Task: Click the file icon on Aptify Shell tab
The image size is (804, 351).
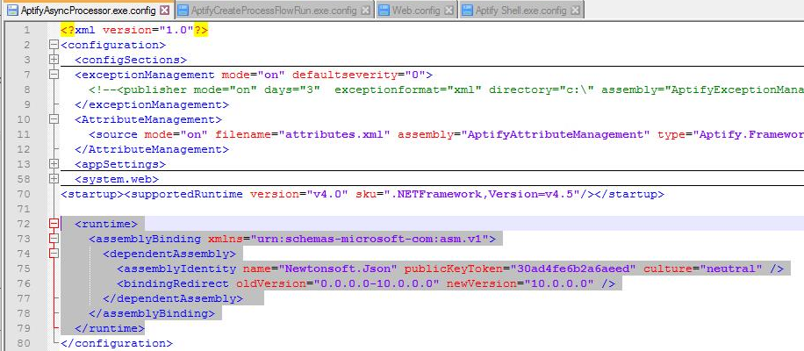Action: [467, 10]
